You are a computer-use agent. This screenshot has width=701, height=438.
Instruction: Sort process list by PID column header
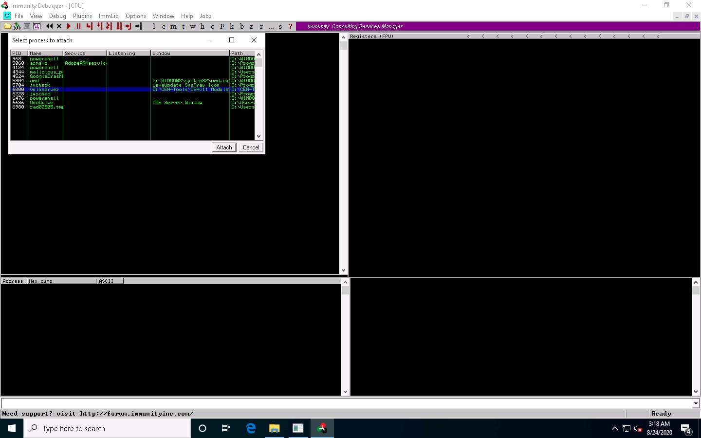click(x=19, y=53)
